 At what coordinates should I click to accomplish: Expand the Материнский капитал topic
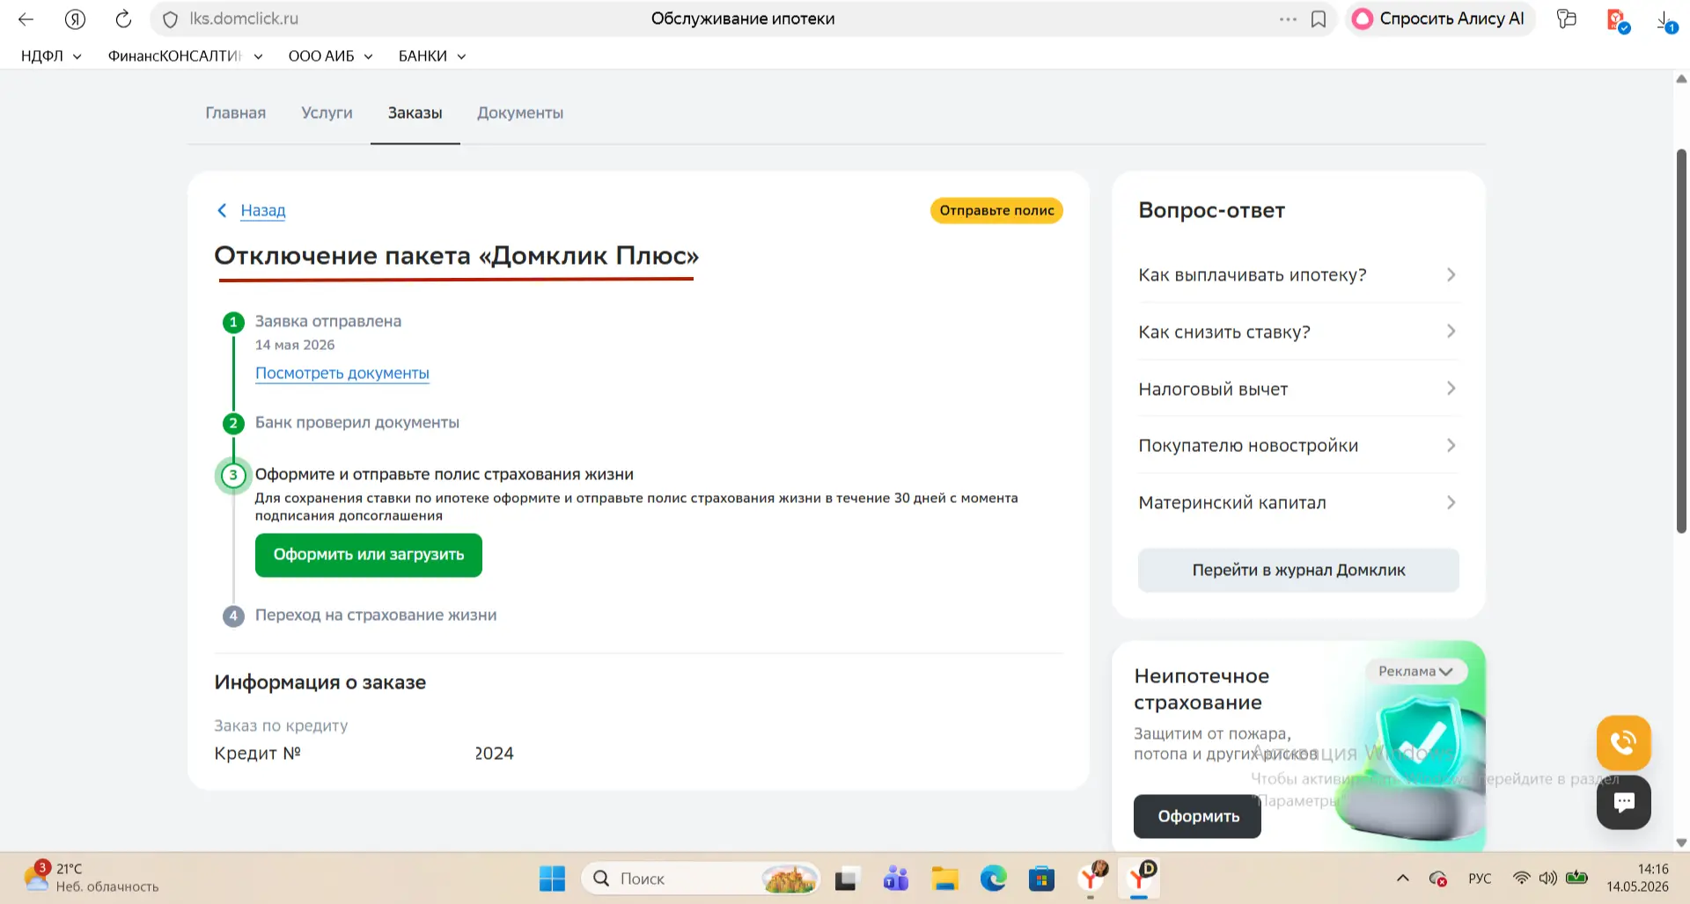tap(1298, 502)
